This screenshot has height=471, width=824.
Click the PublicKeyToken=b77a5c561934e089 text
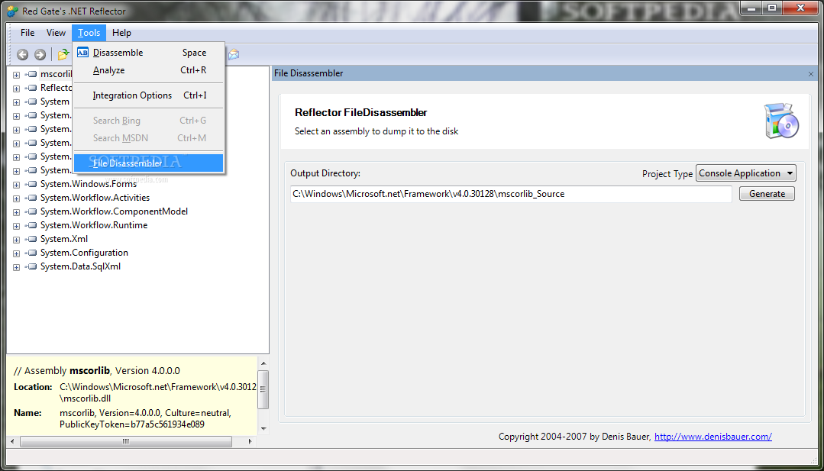132,424
